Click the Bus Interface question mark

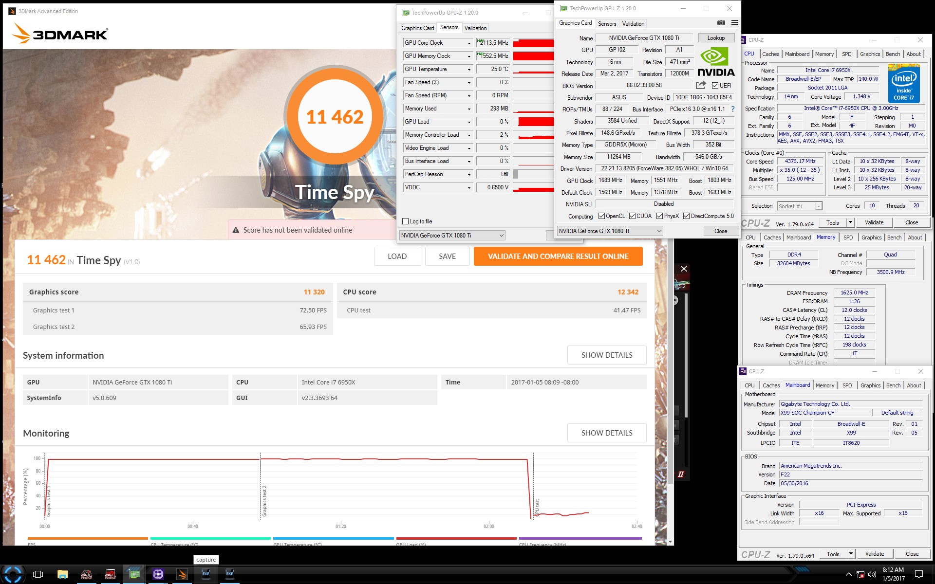pos(733,109)
